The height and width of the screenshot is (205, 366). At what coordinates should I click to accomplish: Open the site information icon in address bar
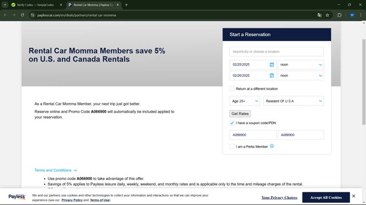(x=33, y=15)
